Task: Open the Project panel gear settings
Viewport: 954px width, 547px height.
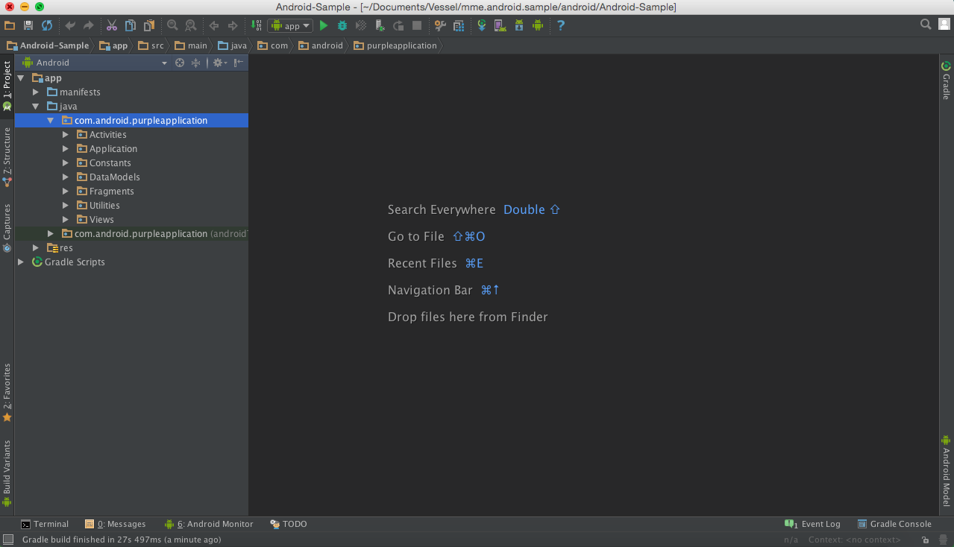Action: 219,63
